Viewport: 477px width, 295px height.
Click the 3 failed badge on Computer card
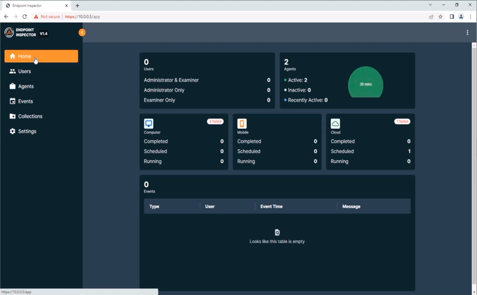coord(215,121)
